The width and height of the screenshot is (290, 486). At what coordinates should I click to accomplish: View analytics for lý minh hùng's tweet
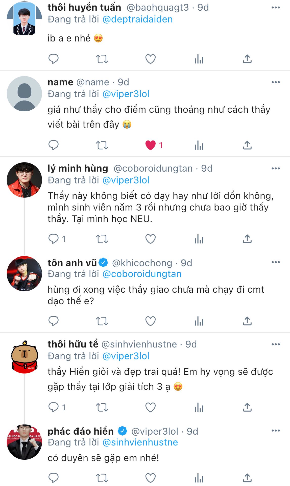click(199, 239)
